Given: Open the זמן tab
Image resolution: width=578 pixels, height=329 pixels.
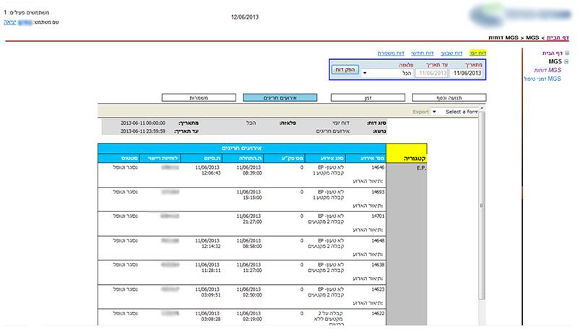Looking at the screenshot, I should (x=368, y=97).
